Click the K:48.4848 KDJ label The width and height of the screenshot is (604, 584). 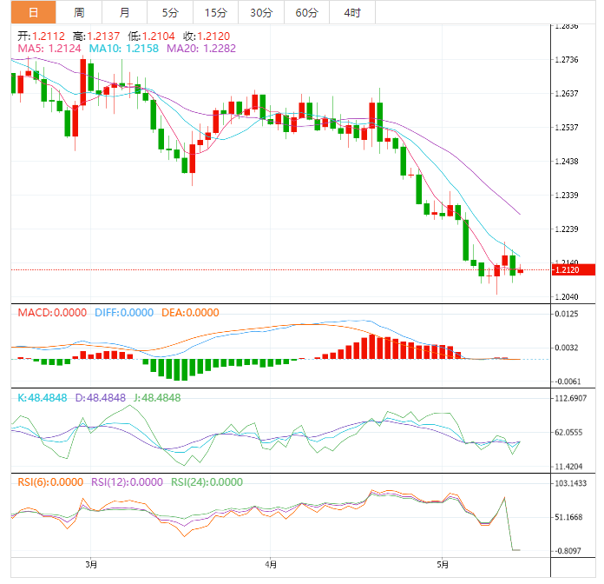pyautogui.click(x=43, y=397)
